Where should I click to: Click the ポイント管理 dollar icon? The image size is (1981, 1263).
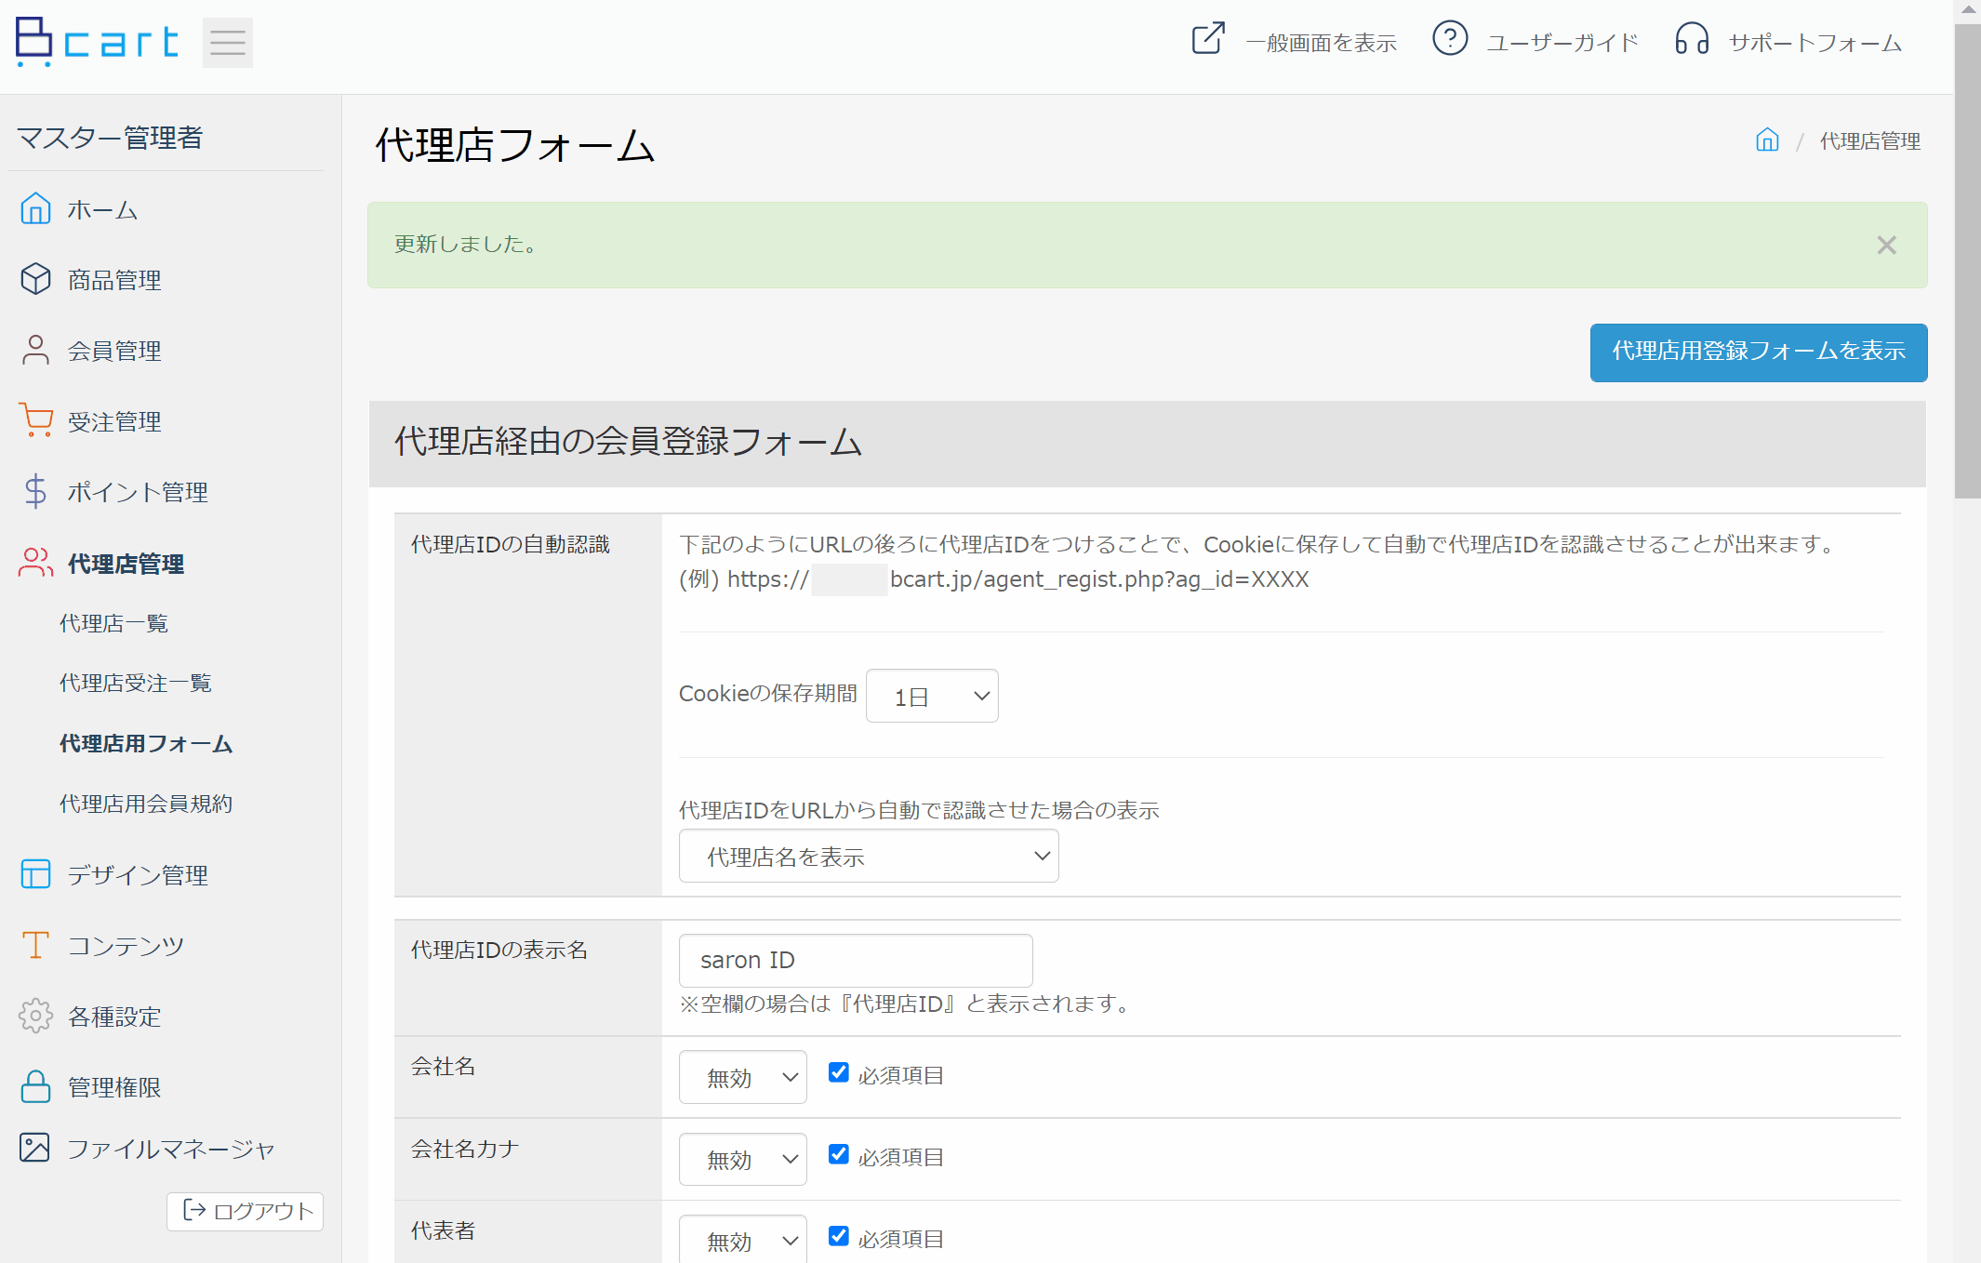(x=35, y=491)
